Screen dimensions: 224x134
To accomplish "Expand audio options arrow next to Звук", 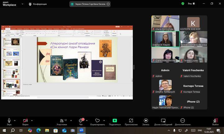I will pyautogui.click(x=15, y=121).
